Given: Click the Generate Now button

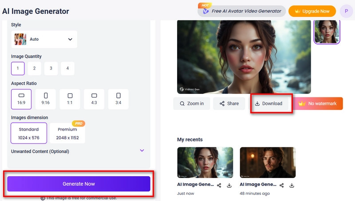Looking at the screenshot, I should 79,184.
